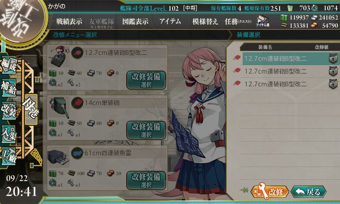
Task: Open the 工廠 factory sidebar icon
Action: [8, 156]
